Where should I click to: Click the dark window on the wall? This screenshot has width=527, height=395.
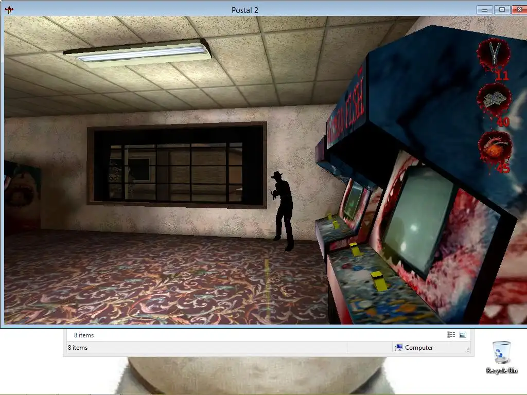click(x=177, y=165)
